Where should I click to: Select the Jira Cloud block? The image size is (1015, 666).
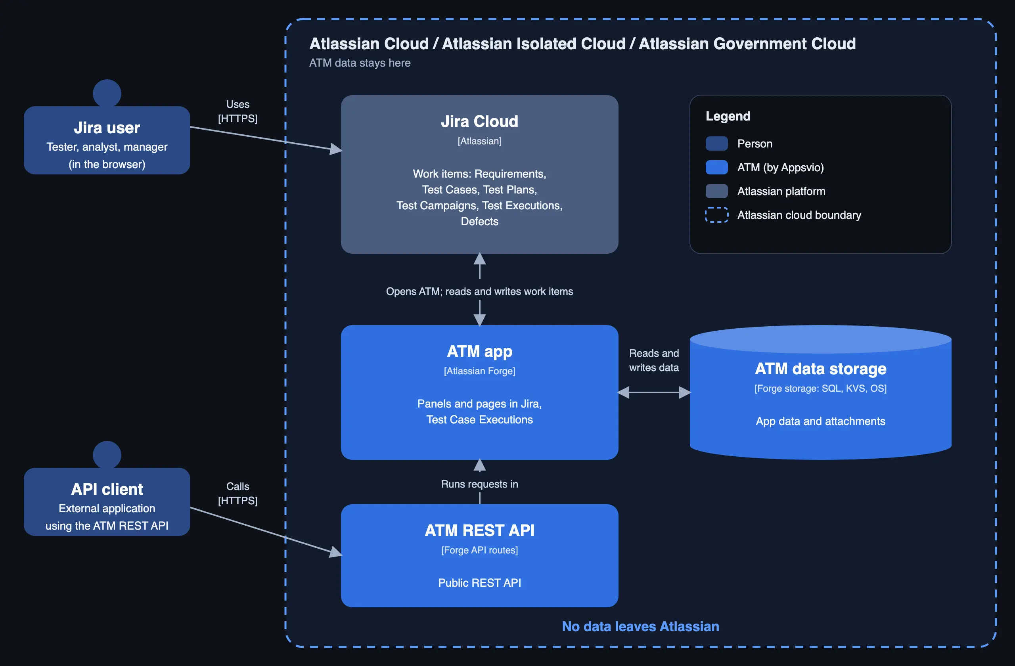click(x=479, y=174)
